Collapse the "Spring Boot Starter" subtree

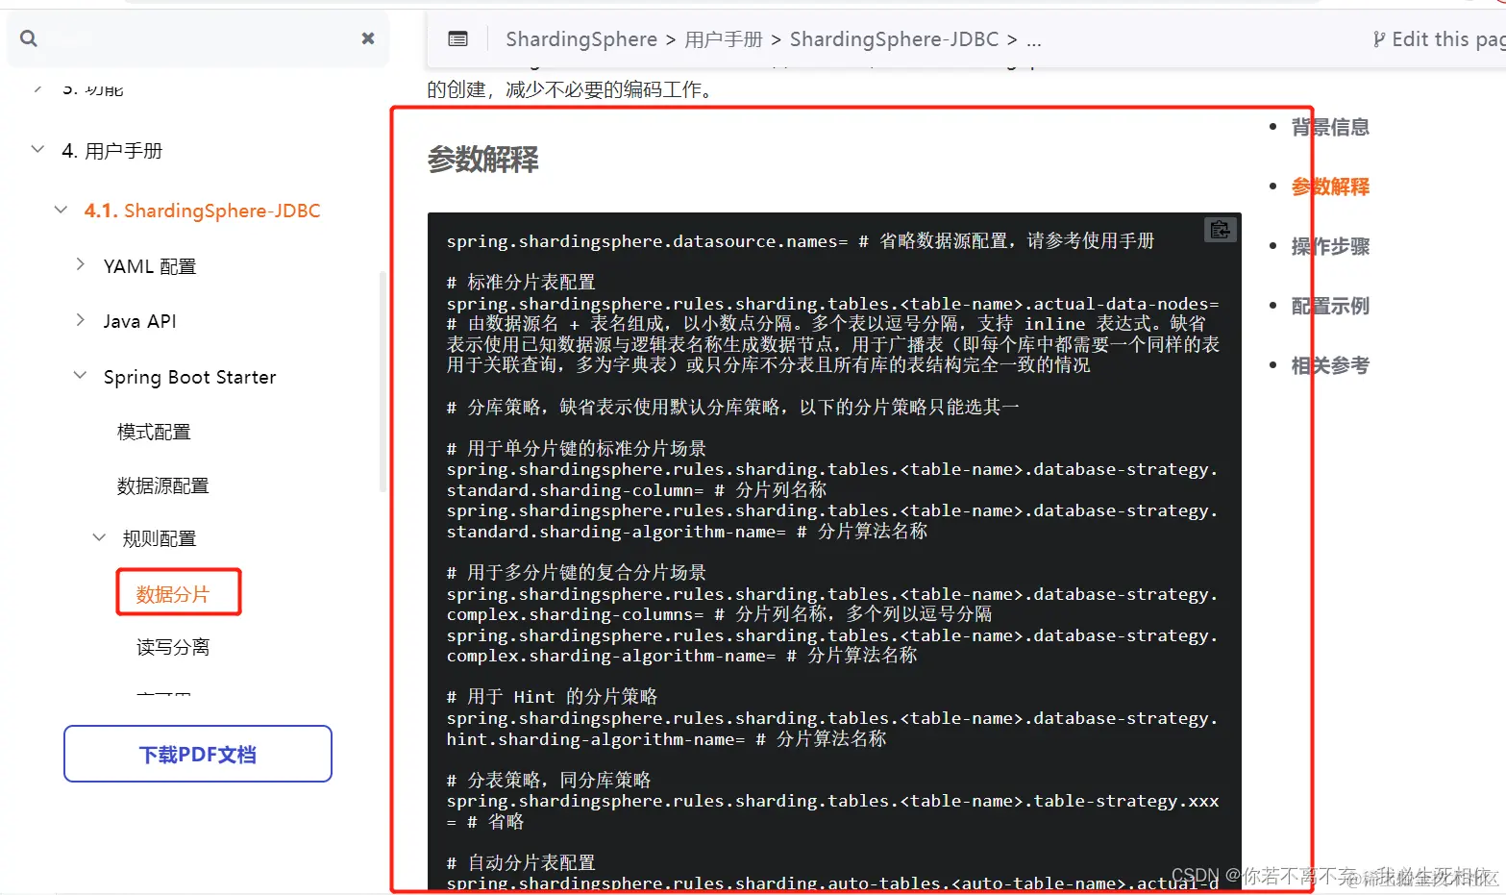pos(78,375)
